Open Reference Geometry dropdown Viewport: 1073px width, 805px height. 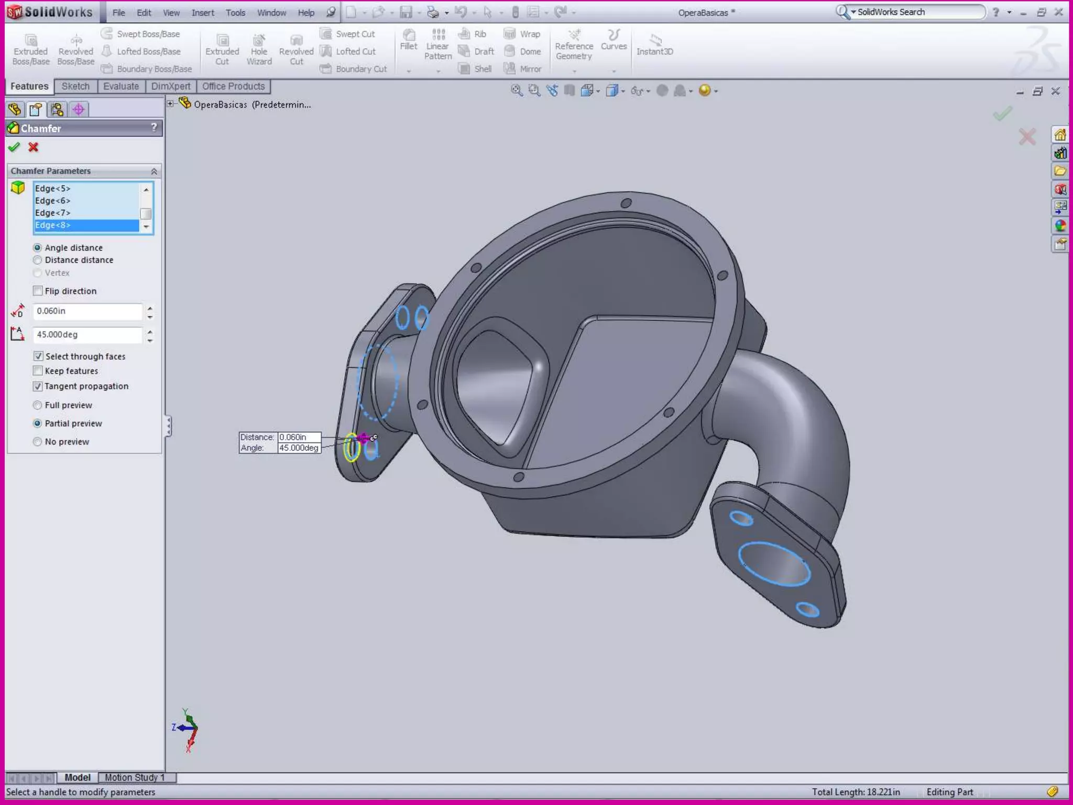point(574,71)
